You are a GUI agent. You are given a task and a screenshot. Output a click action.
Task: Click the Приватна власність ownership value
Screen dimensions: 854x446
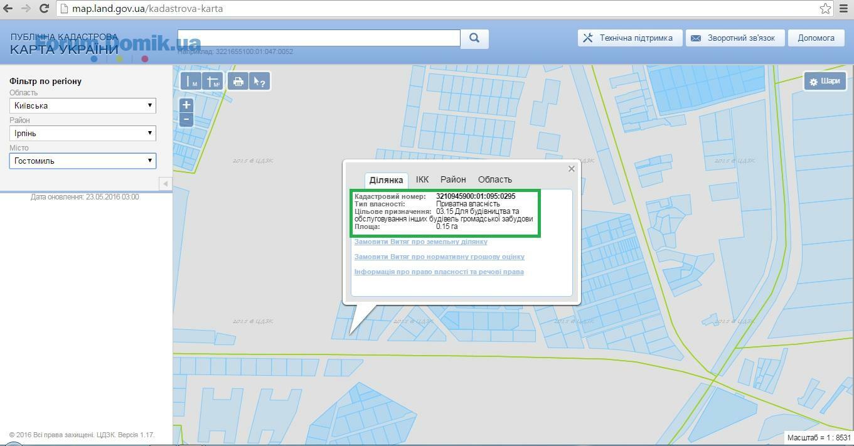tap(468, 204)
